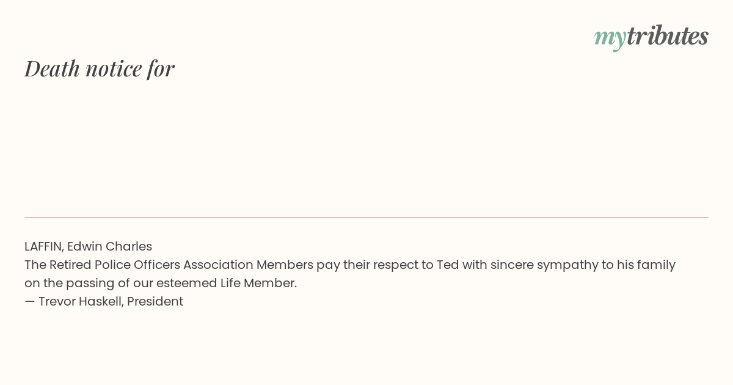Click the green 'my' in the logo
Image resolution: width=733 pixels, height=385 pixels.
610,39
